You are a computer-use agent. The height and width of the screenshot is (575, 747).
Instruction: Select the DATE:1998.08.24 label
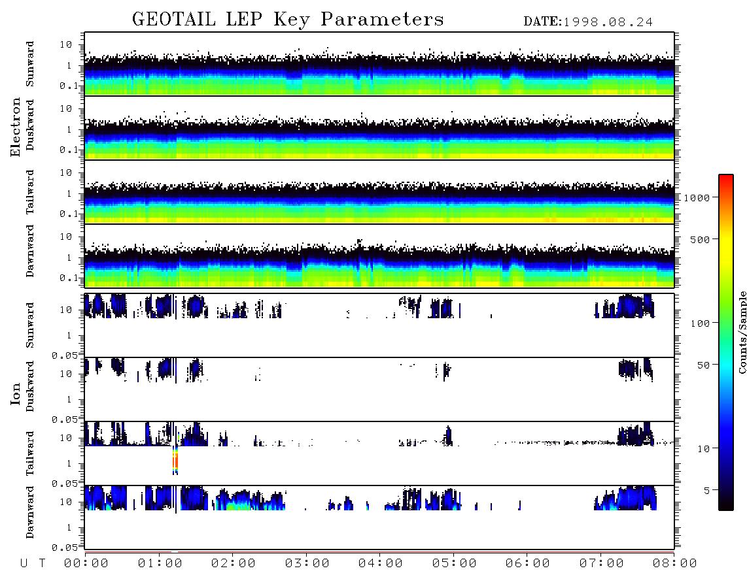588,22
